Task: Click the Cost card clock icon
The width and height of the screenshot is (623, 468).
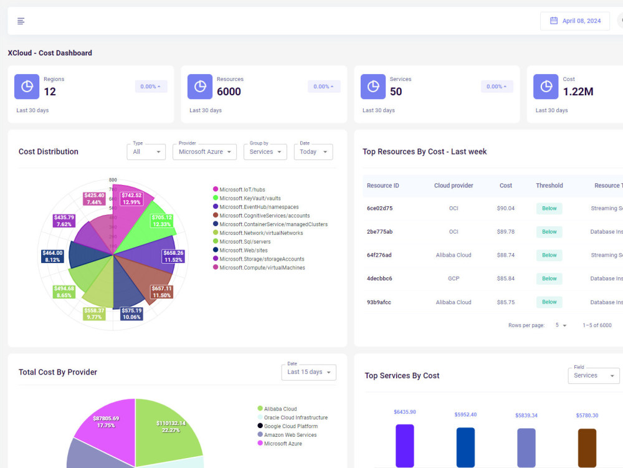Action: [546, 87]
